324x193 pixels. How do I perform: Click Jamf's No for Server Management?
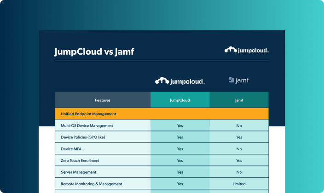pos(239,172)
